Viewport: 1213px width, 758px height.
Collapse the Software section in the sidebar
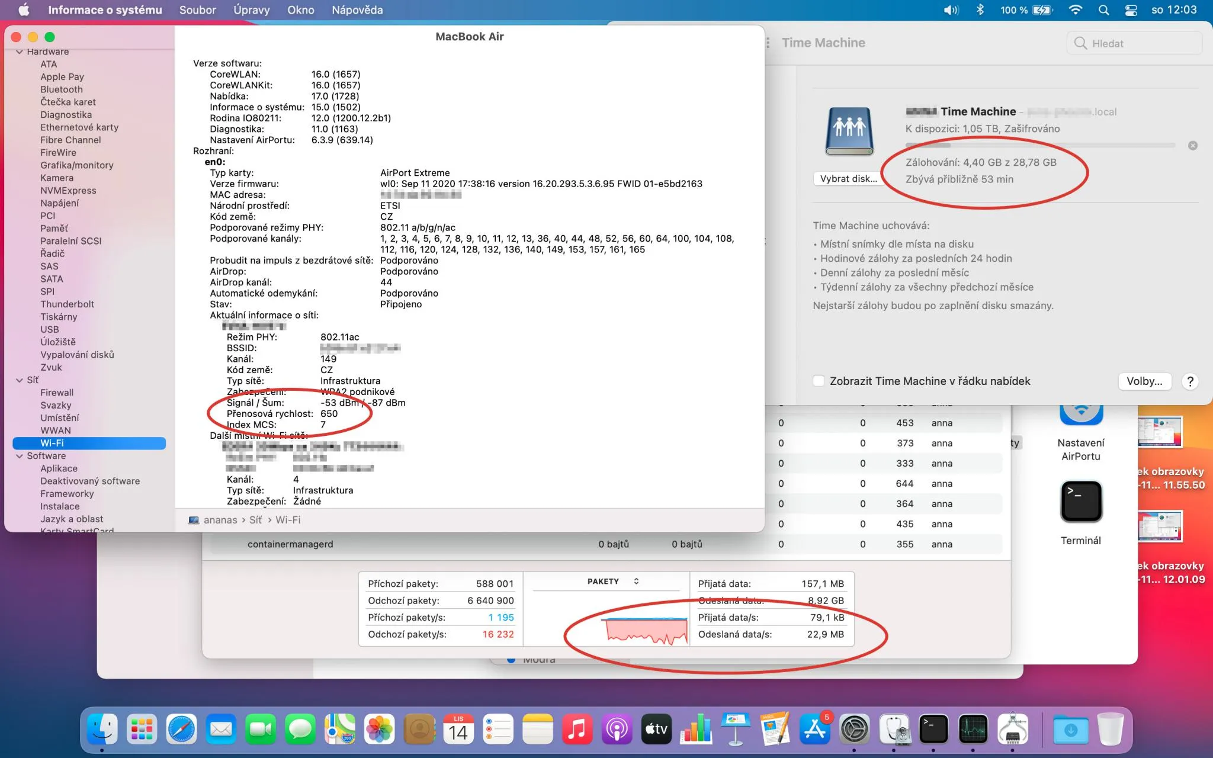click(x=20, y=456)
